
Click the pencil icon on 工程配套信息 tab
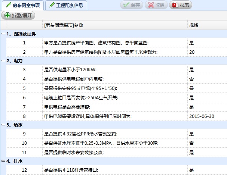click(x=52, y=5)
